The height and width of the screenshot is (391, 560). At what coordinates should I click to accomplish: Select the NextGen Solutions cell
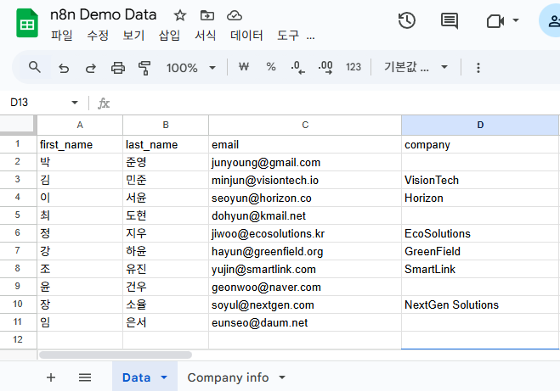coord(480,304)
